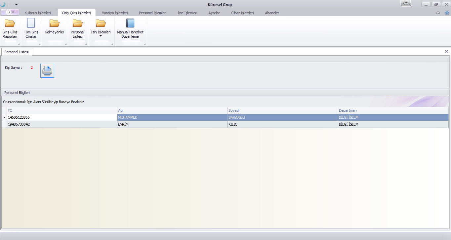The height and width of the screenshot is (240, 451).
Task: Click the Kişi Sayısı count value 2
Action: (32, 67)
